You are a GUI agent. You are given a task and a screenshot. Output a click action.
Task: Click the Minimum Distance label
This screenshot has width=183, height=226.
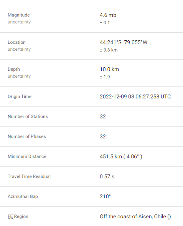click(x=27, y=156)
